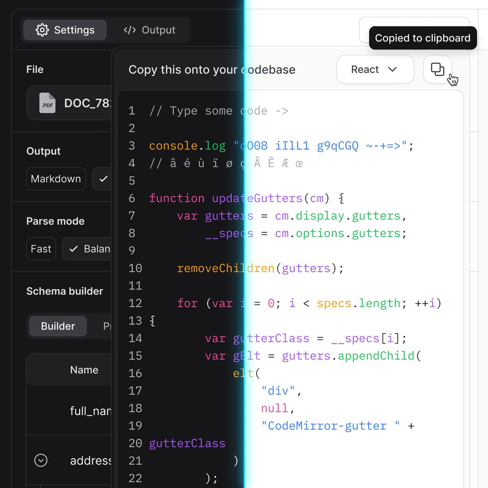Click the "CodeMirror-gutter " string
Viewport: 488px width, 488px height.
tap(330, 426)
